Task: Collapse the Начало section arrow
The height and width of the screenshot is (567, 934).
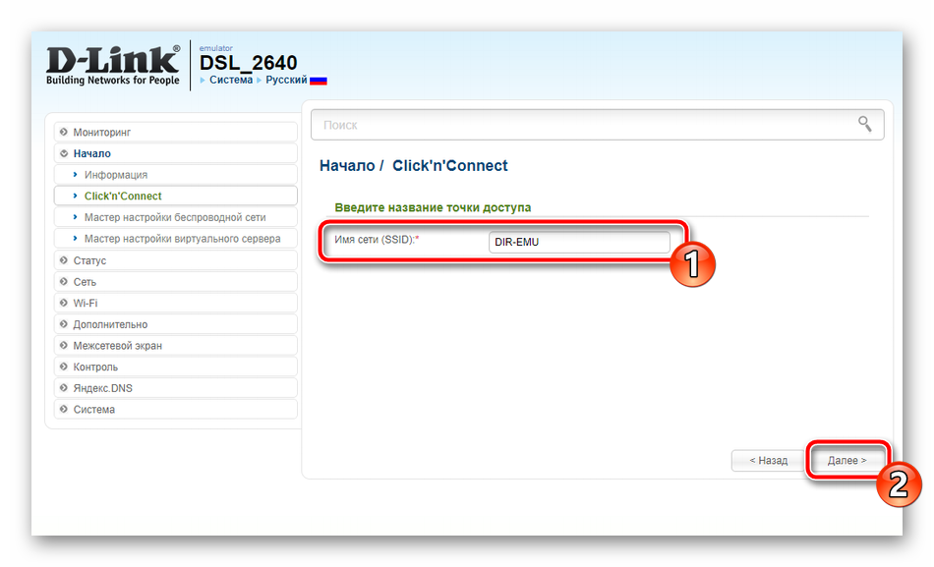Action: (64, 153)
